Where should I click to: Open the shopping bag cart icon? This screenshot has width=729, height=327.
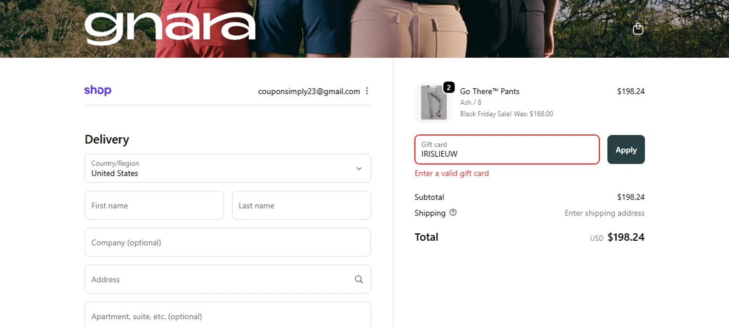click(x=638, y=29)
